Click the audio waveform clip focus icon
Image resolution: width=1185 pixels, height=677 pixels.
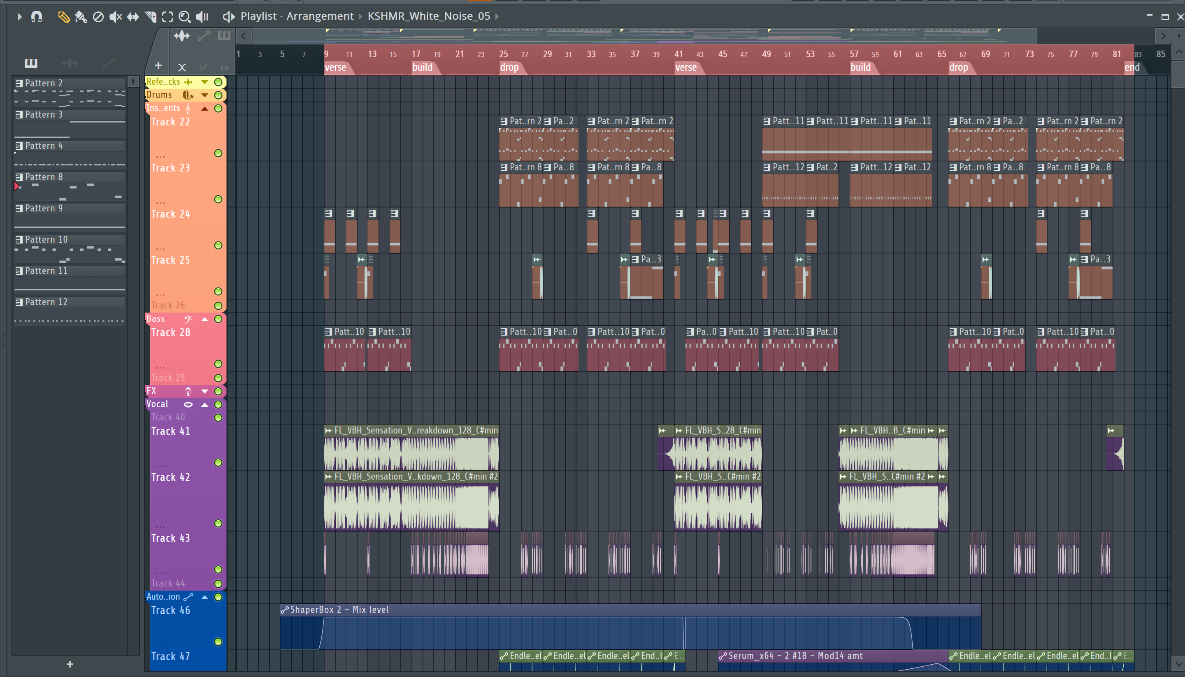point(182,36)
